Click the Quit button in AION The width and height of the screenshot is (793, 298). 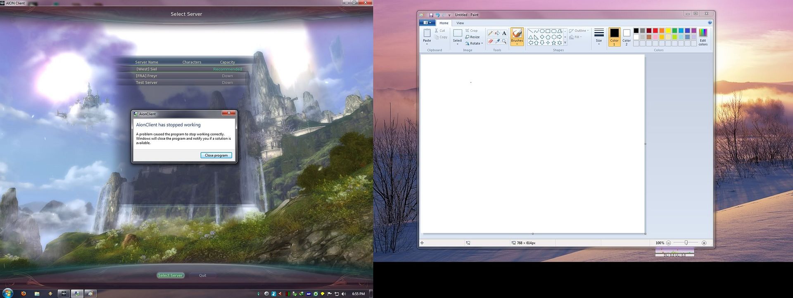[202, 275]
